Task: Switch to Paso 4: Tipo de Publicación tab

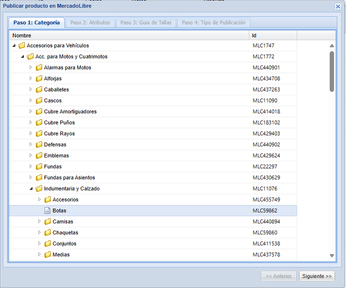Action: tap(213, 22)
